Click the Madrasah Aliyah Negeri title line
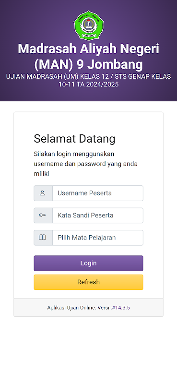Viewport: 177px width, 384px height. [x=89, y=49]
